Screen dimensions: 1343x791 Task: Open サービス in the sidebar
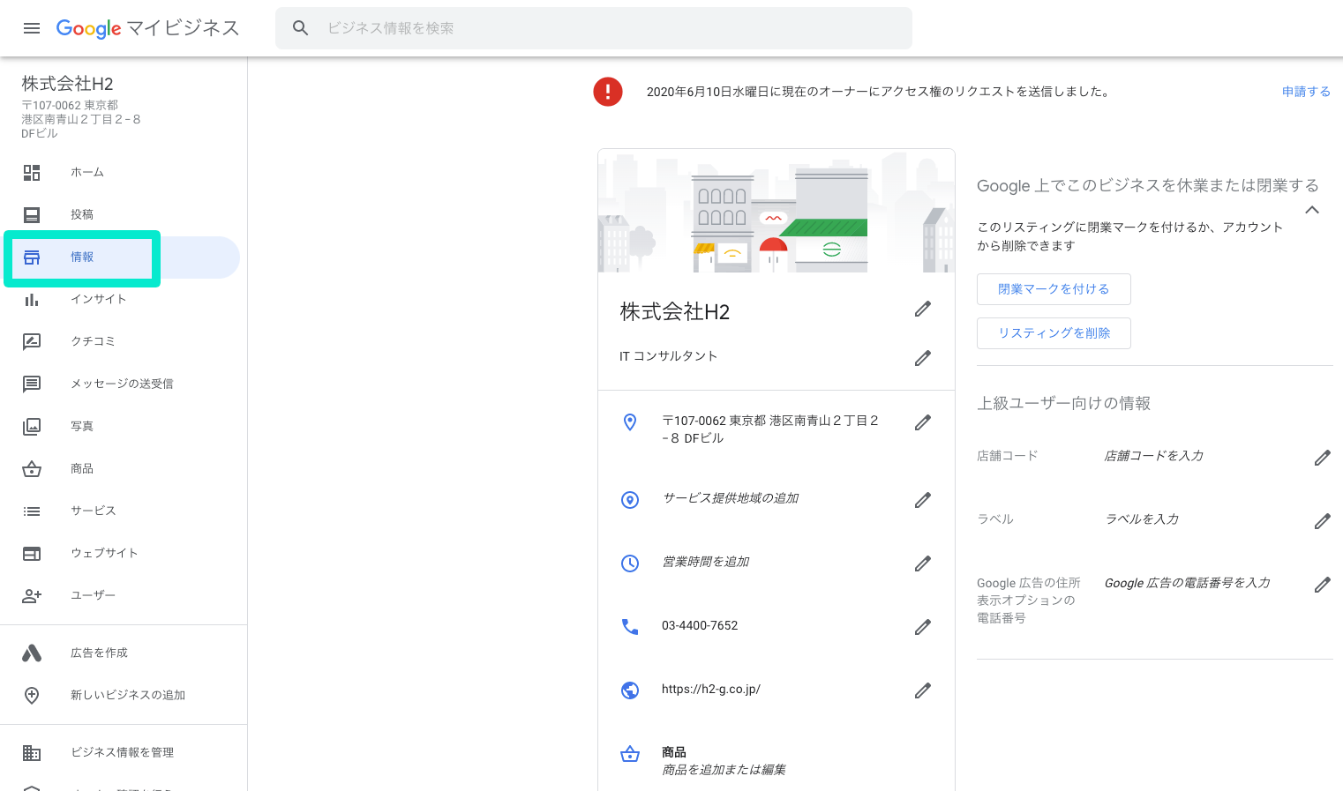[120, 511]
